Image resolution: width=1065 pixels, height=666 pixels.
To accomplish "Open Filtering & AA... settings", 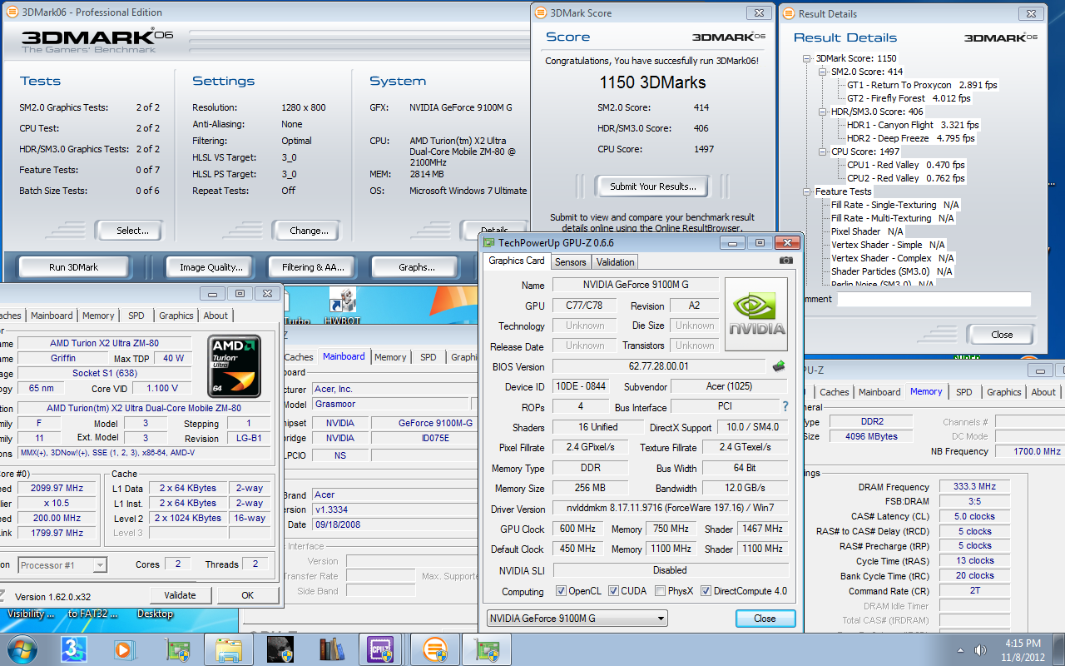I will 313,267.
